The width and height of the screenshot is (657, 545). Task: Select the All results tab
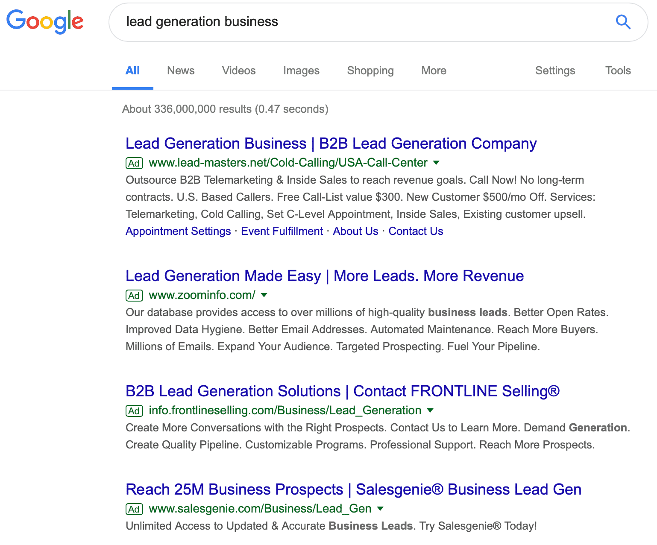coord(132,71)
